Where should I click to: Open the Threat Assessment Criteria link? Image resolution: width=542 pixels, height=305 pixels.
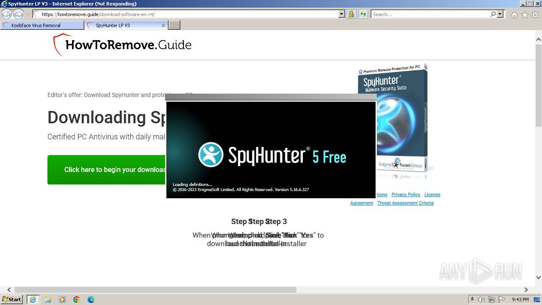click(x=406, y=203)
